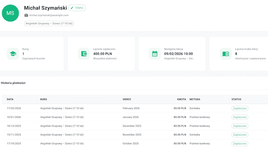Sort by the KURS column header
Image resolution: width=268 pixels, height=151 pixels.
[x=44, y=99]
